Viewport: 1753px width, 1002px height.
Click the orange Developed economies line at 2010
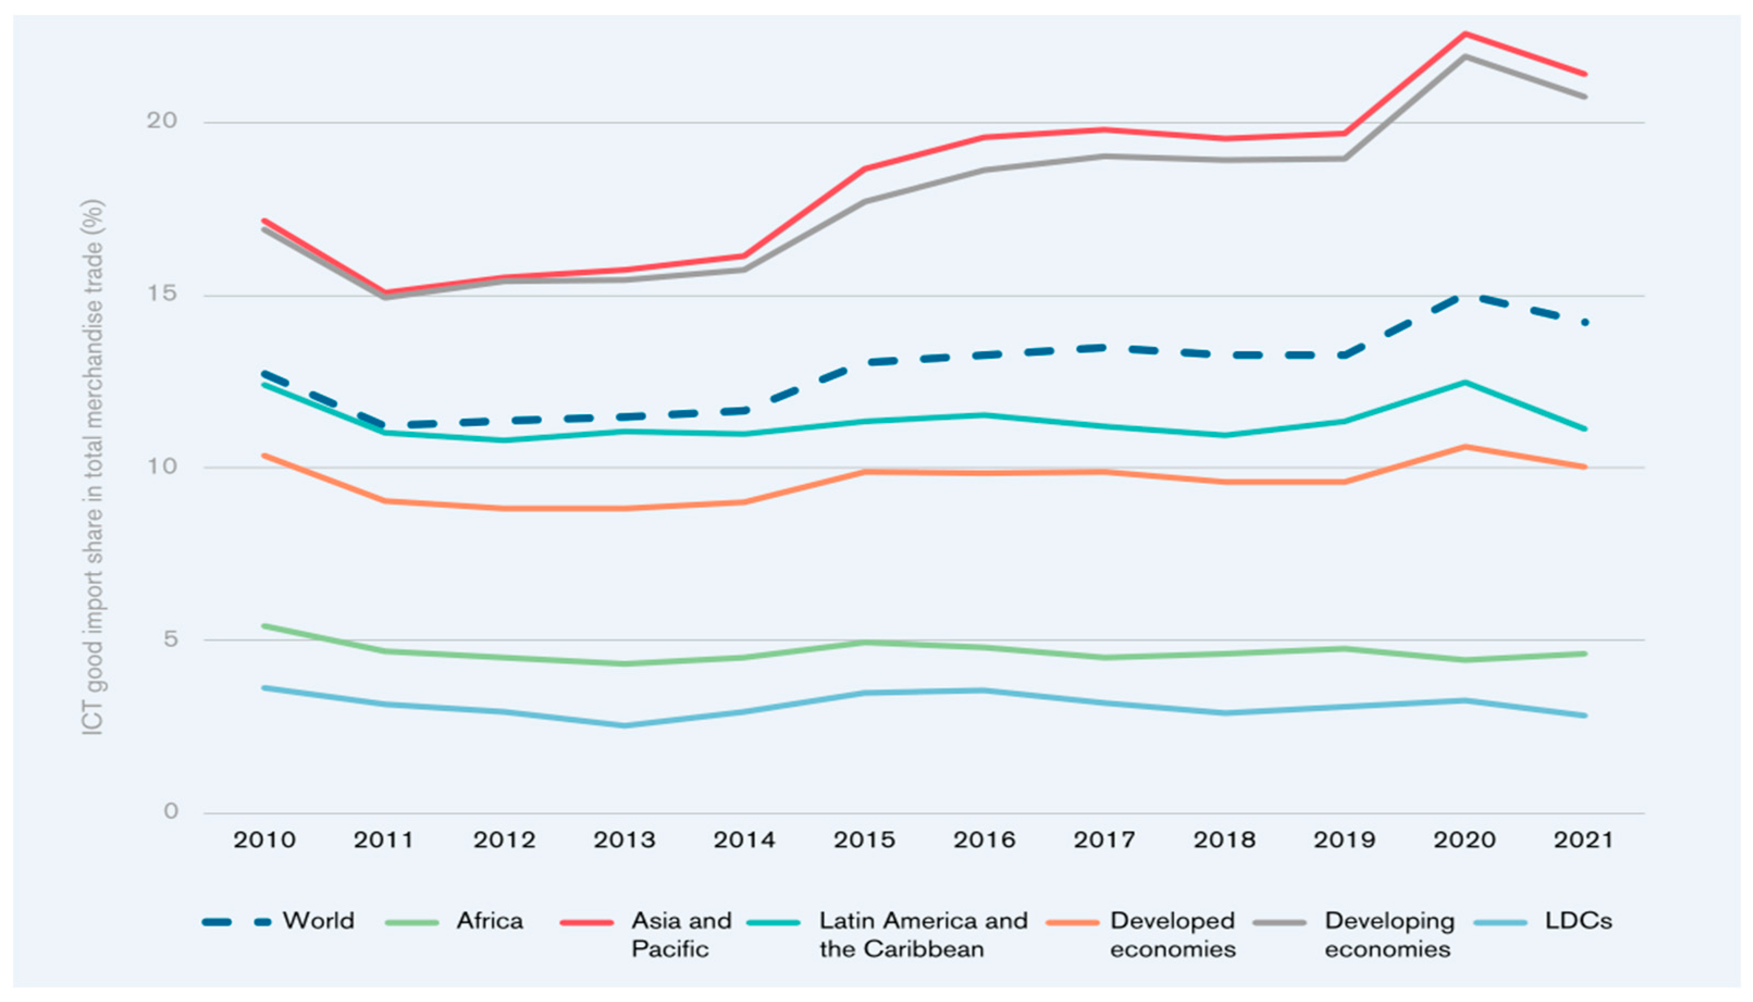[264, 456]
